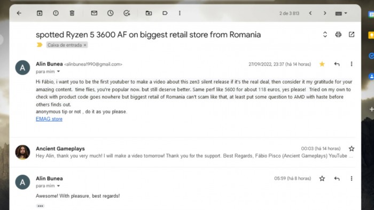Remove the Caixa de entrada label
The image size is (374, 210).
85,45
